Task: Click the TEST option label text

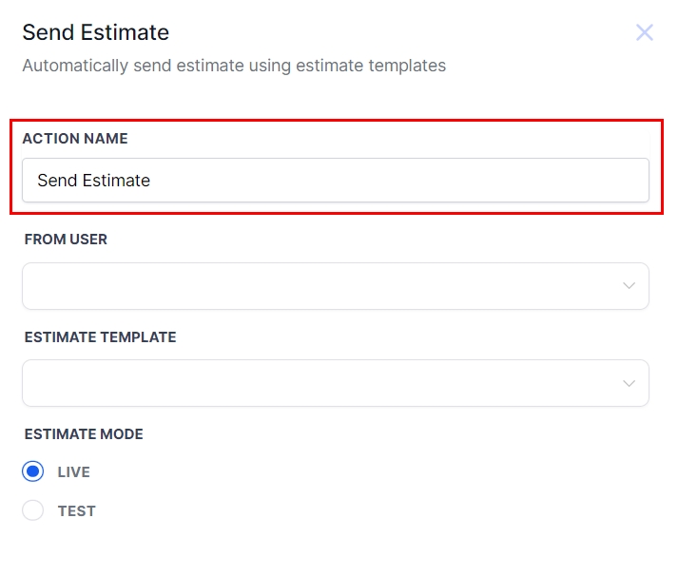Action: [x=77, y=511]
